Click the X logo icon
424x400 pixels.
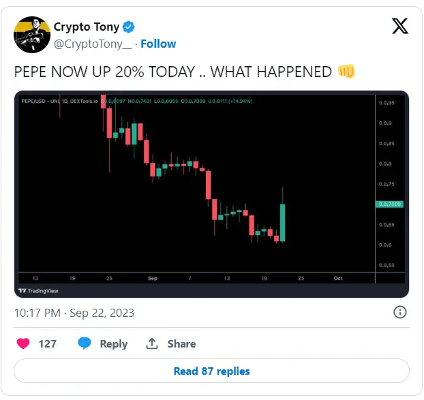400,26
